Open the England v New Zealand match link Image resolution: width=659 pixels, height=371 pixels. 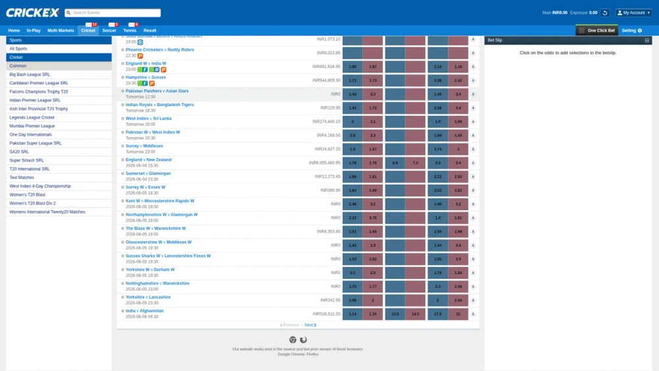148,159
